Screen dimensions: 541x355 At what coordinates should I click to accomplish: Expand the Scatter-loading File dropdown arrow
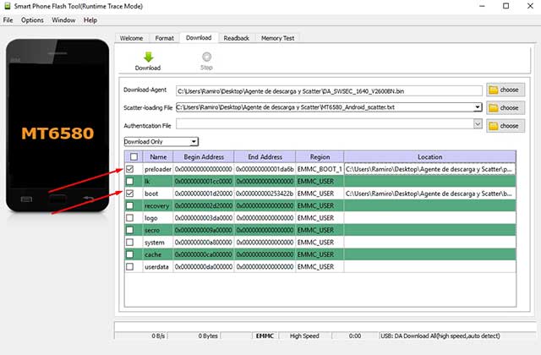(478, 107)
